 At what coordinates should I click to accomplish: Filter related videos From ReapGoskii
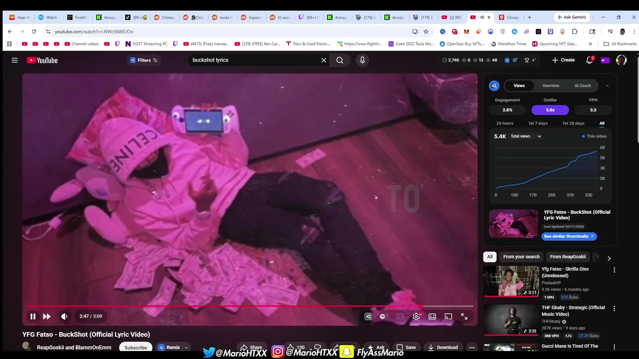tap(568, 257)
